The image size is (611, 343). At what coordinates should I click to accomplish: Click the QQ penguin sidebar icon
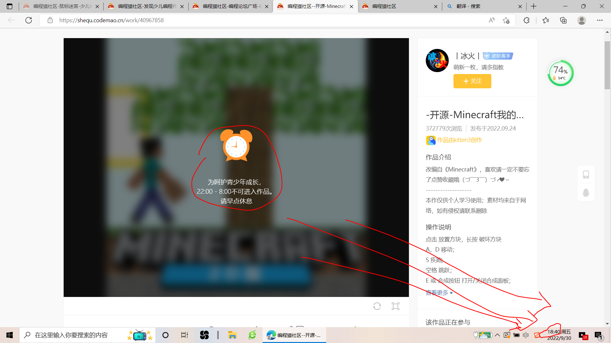point(586,193)
